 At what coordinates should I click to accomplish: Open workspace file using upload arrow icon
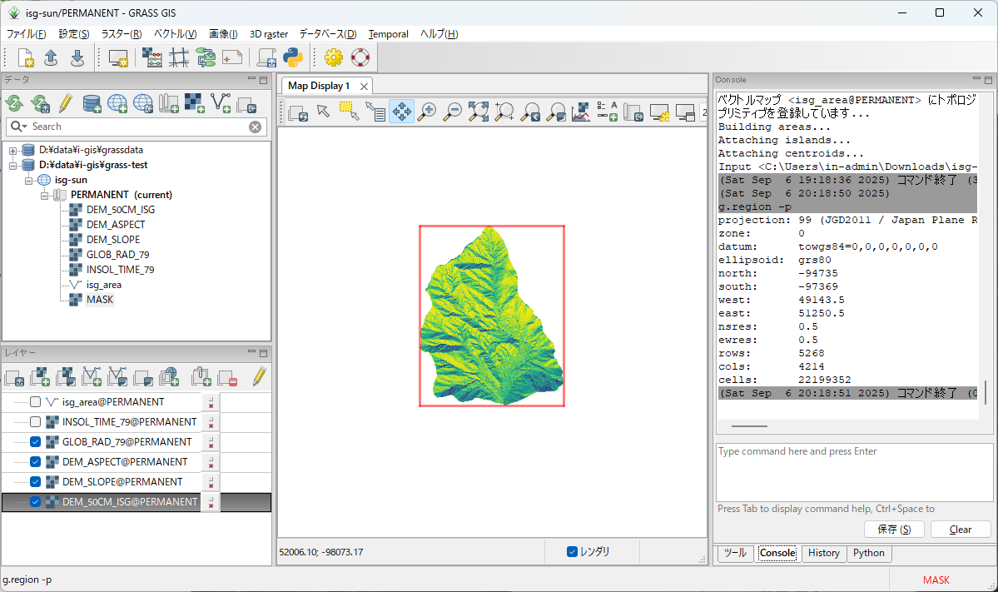pos(52,58)
